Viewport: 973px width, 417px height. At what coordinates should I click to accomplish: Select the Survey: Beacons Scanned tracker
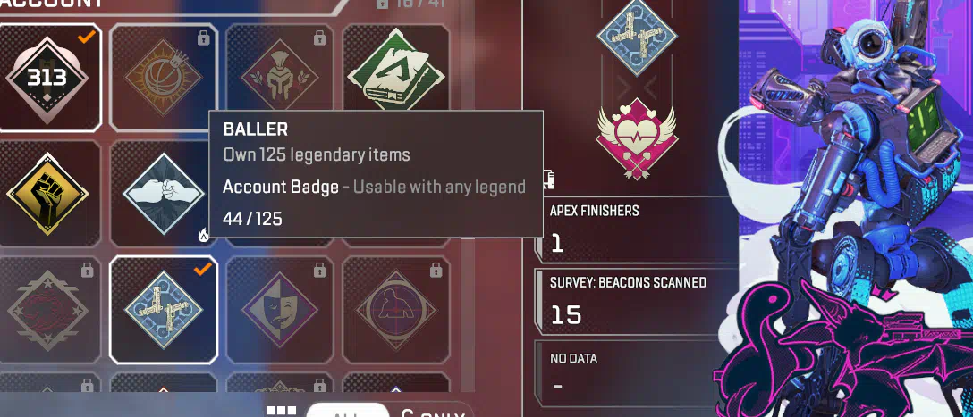point(637,303)
